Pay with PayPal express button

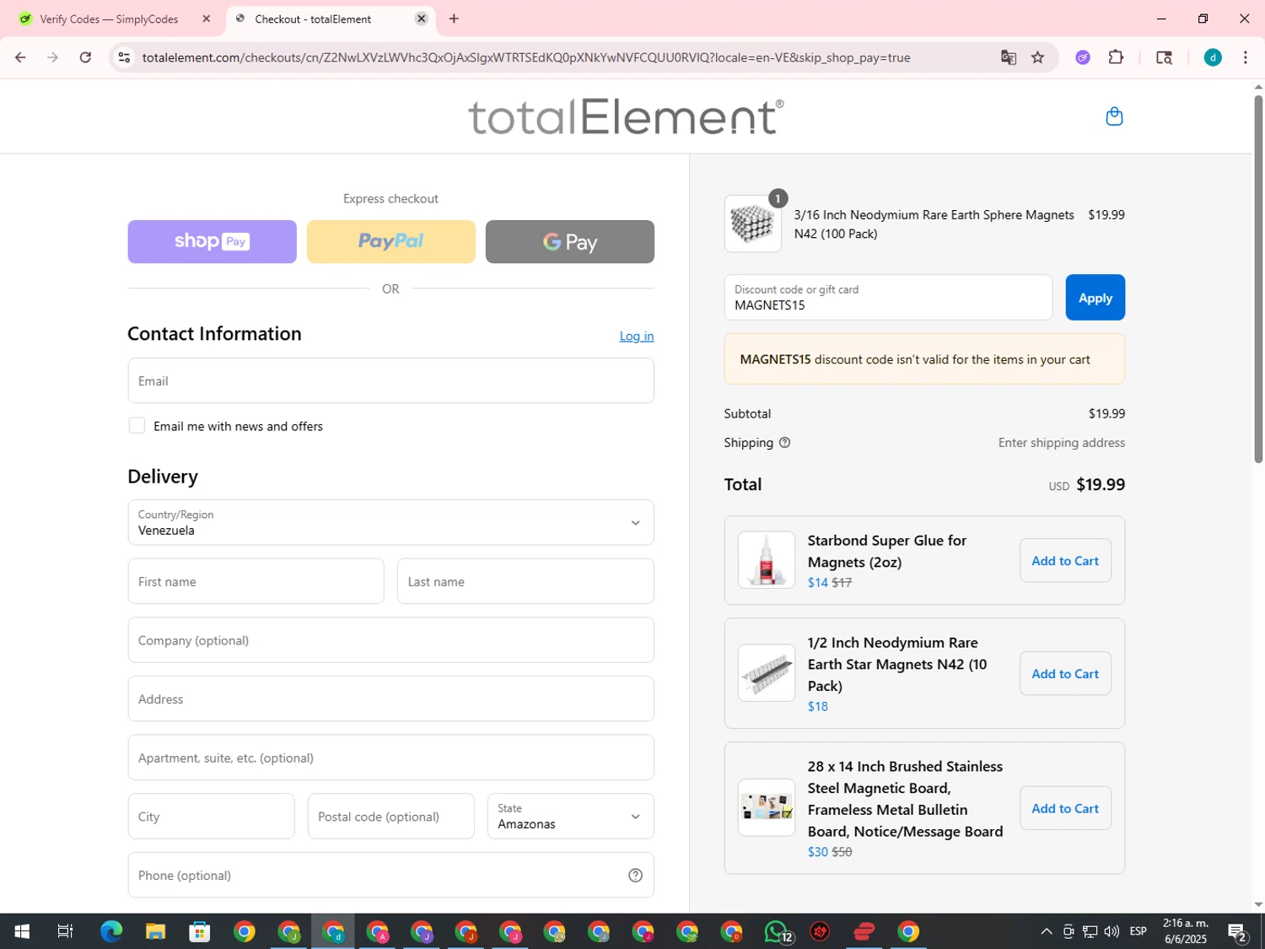(390, 241)
